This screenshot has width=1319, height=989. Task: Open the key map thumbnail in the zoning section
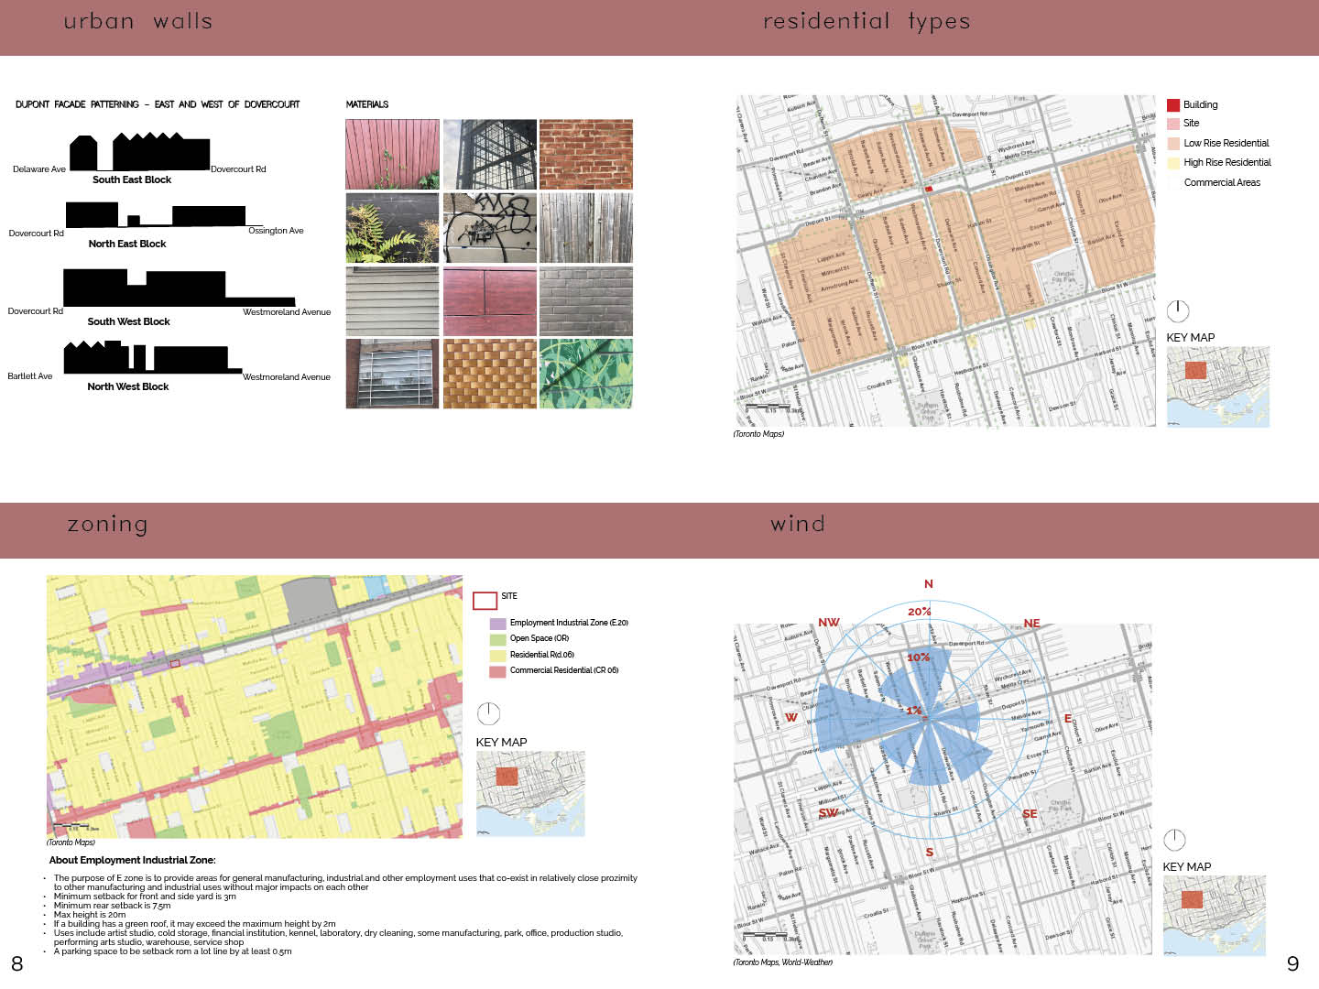coord(529,793)
